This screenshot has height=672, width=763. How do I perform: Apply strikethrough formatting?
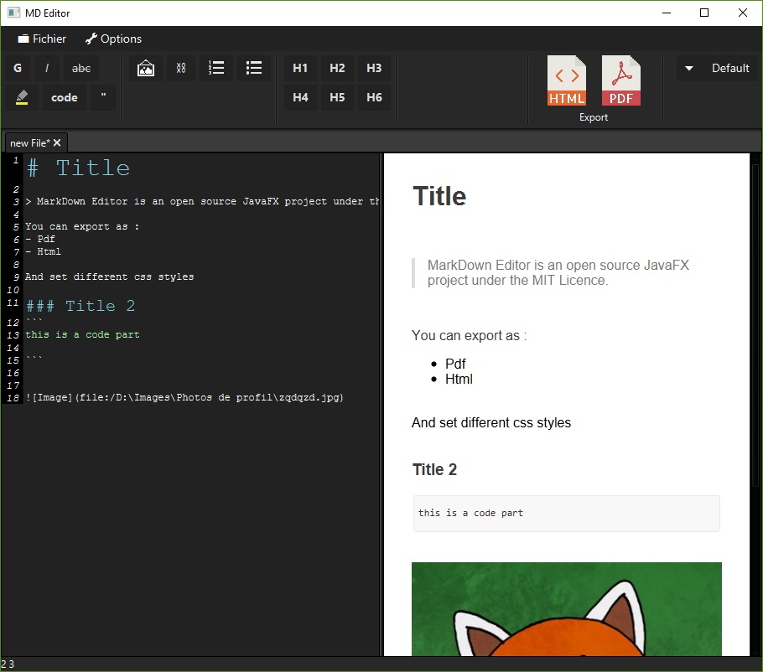click(81, 69)
